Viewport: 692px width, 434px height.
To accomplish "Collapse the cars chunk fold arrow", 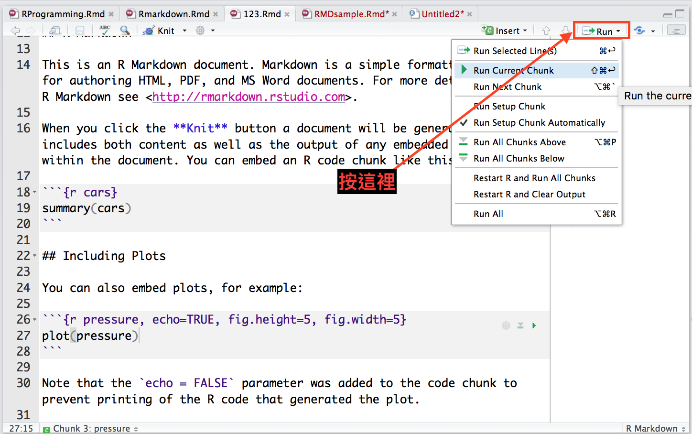I will click(x=34, y=193).
